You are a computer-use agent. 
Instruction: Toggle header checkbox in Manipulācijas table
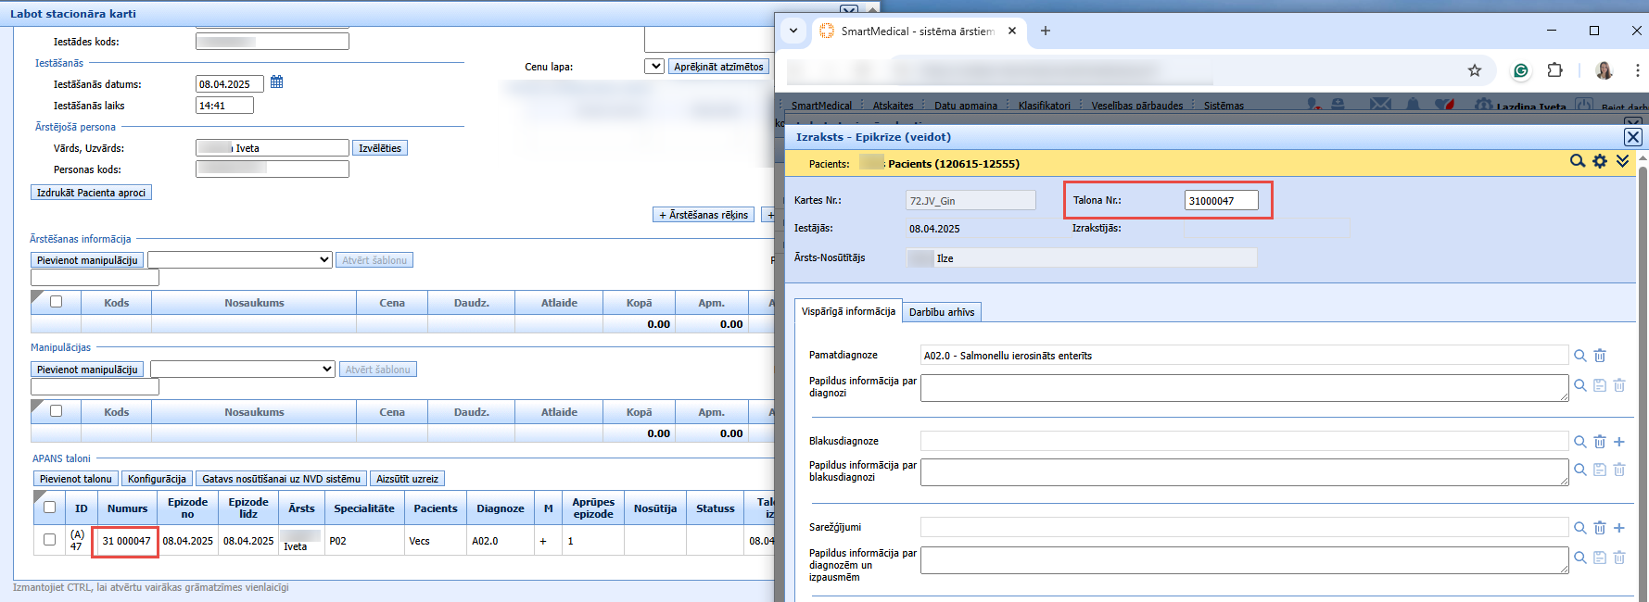click(x=56, y=410)
